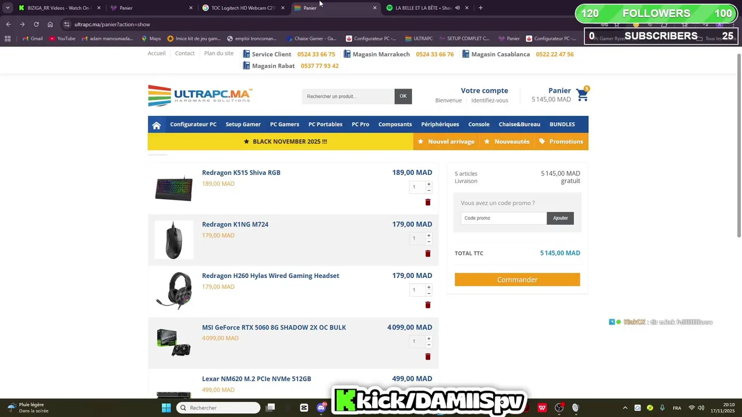Click the phone icon next to Service Client

tap(246, 54)
